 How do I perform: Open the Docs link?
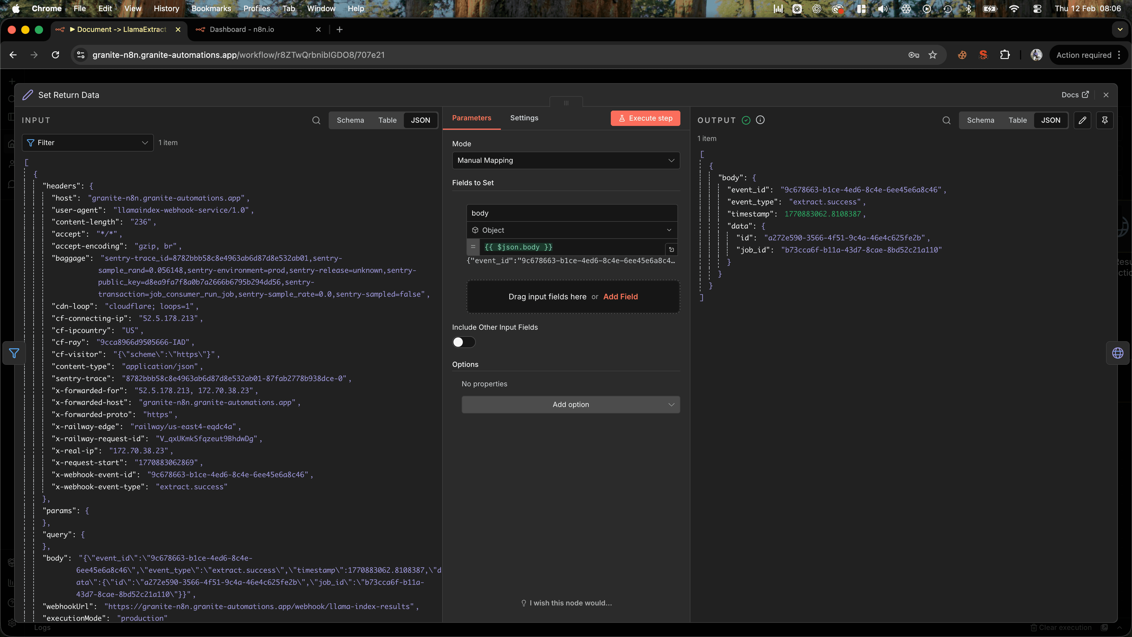(x=1075, y=94)
